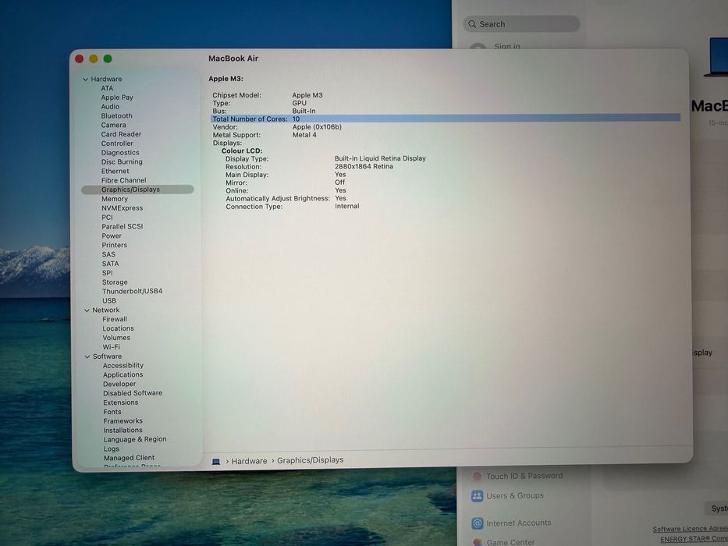Open Memory in the sidebar

pyautogui.click(x=115, y=199)
